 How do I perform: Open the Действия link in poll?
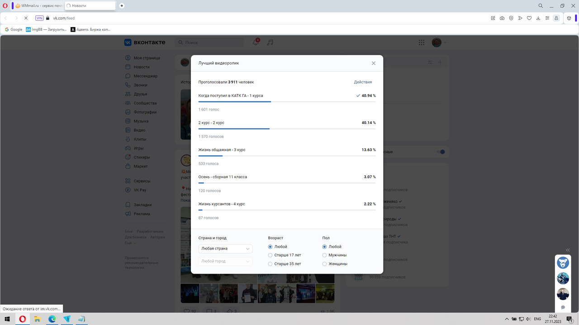[363, 82]
